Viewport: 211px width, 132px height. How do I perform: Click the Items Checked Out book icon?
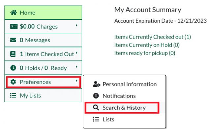click(14, 54)
